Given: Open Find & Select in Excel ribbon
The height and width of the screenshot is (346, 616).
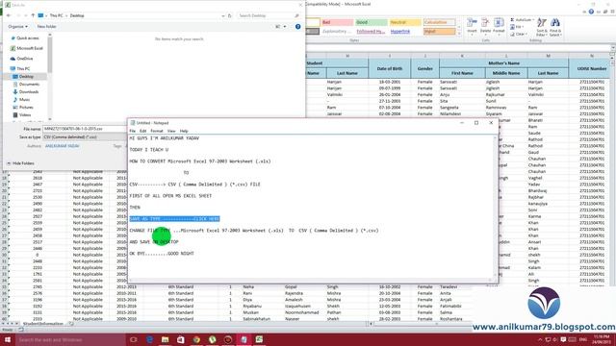Looking at the screenshot, I should (555, 27).
